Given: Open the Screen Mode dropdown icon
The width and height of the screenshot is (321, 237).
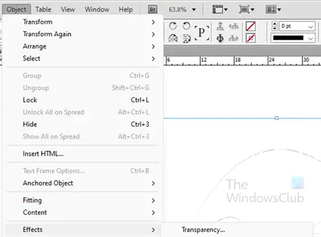Looking at the screenshot, I should click(247, 10).
